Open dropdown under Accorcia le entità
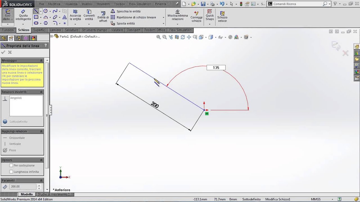Viewport: 360px width, 202px height. 75,24
